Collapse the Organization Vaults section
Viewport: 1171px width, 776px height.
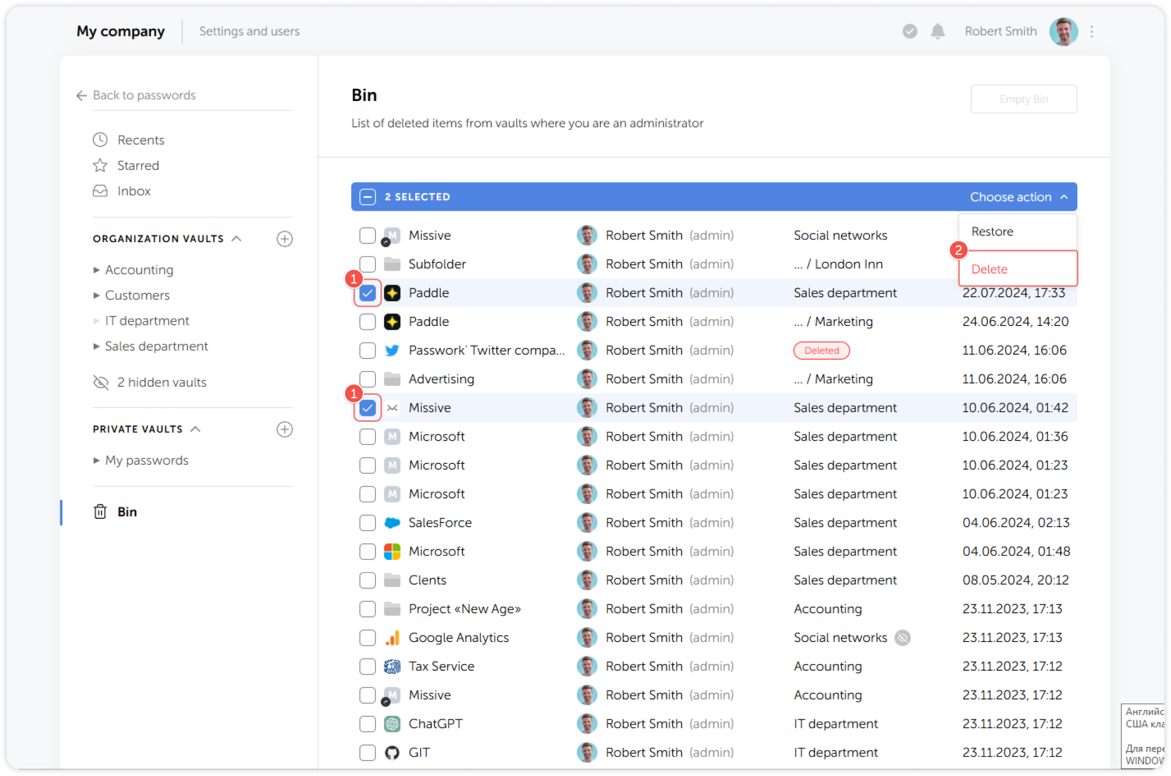[238, 239]
